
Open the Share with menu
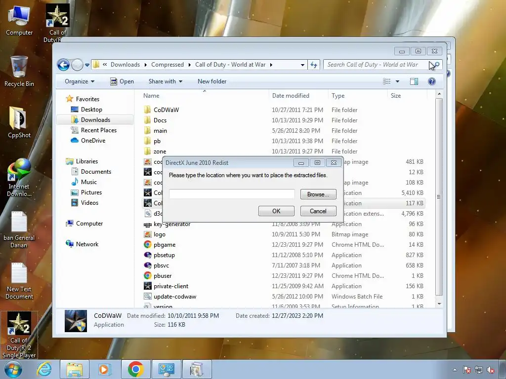[x=165, y=81]
